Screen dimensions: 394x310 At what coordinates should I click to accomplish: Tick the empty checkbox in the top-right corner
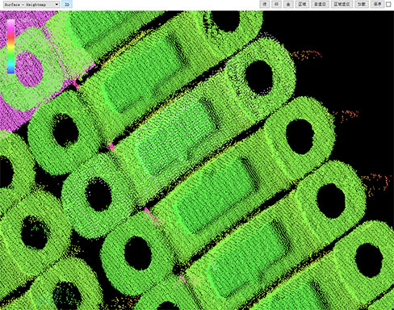click(388, 4)
